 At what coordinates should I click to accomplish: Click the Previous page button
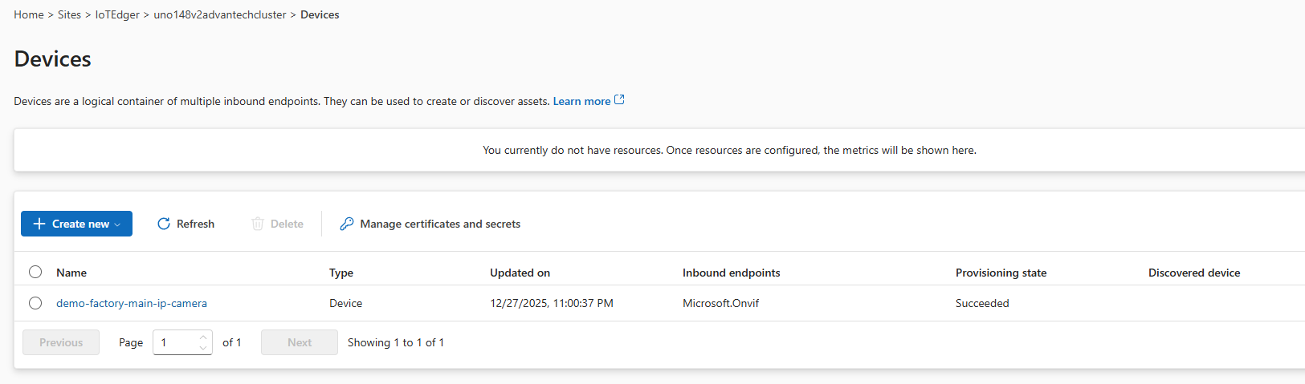61,342
